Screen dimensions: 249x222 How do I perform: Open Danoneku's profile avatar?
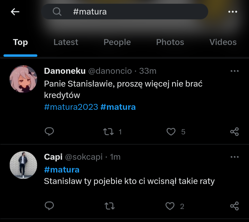(23, 79)
